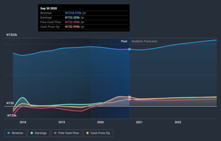
Task: Toggle the Earnings legend series
Action: 38,133
